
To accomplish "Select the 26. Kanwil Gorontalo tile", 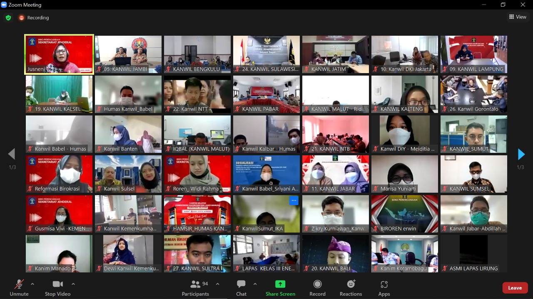I will [x=474, y=94].
